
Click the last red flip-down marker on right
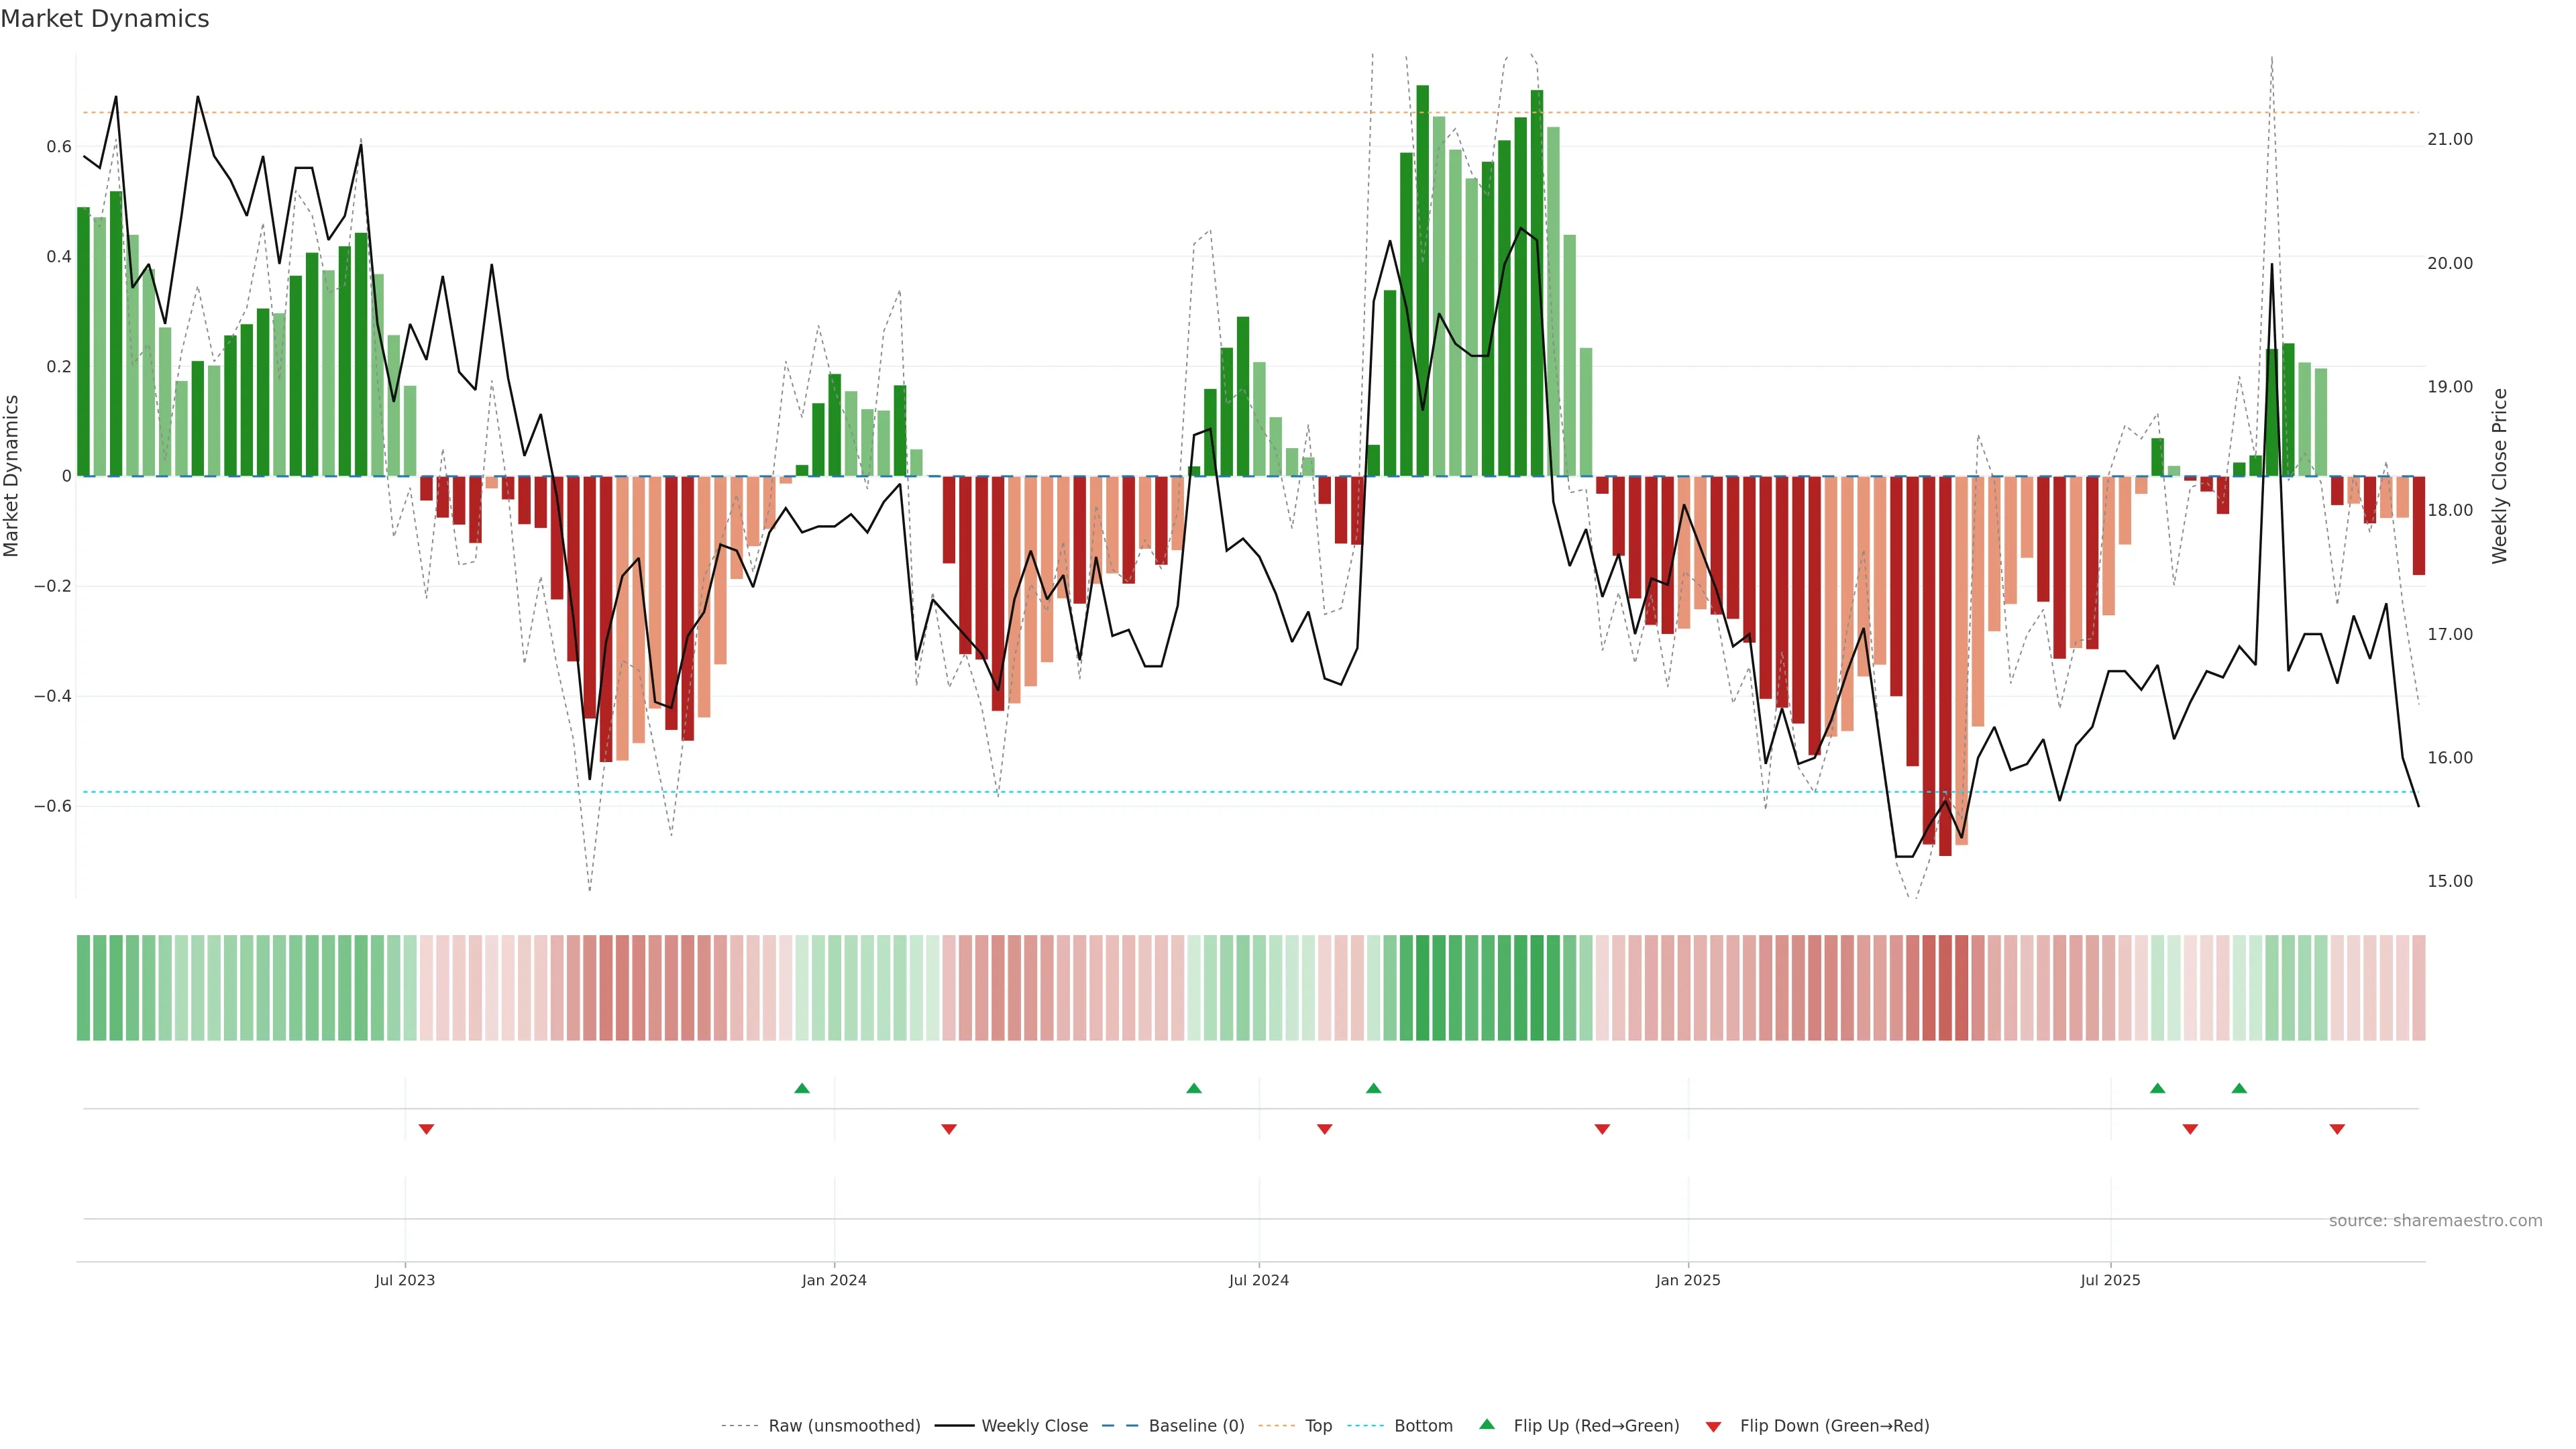[x=2337, y=1129]
